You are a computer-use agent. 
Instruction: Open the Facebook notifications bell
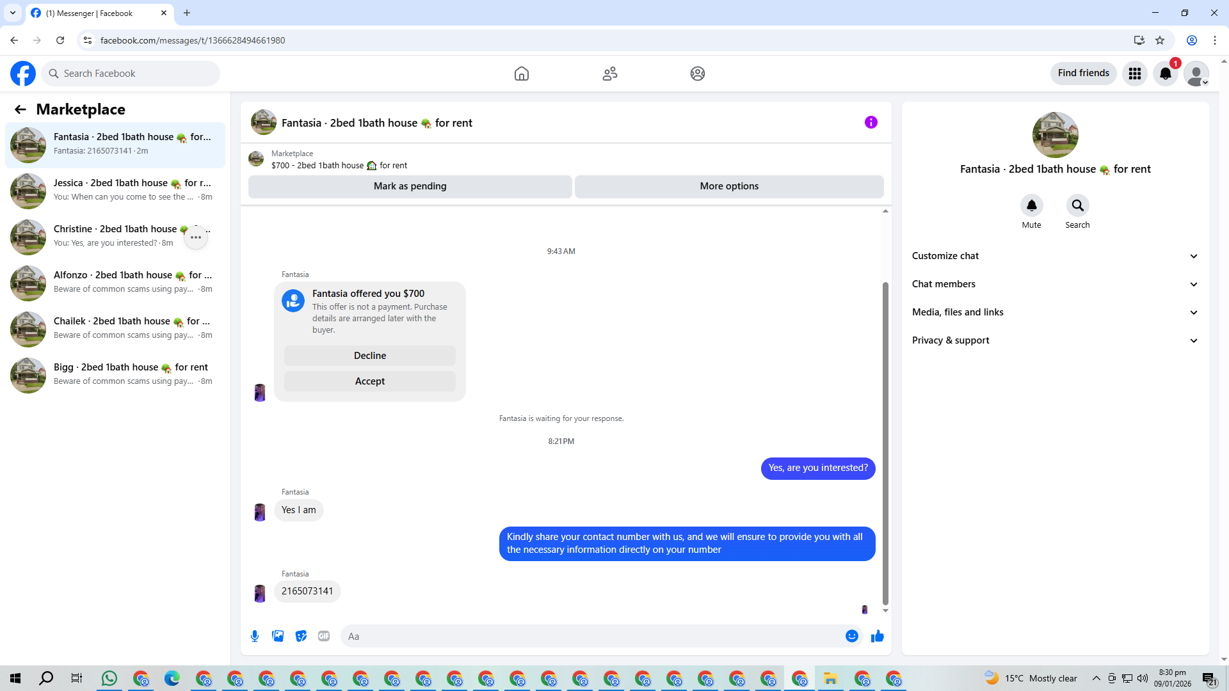(x=1166, y=74)
